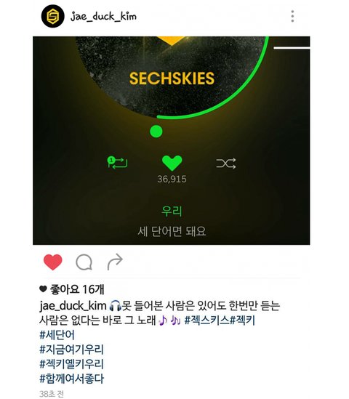Open hashtag #함께여서좋다
This screenshot has width=349, height=399.
(71, 379)
